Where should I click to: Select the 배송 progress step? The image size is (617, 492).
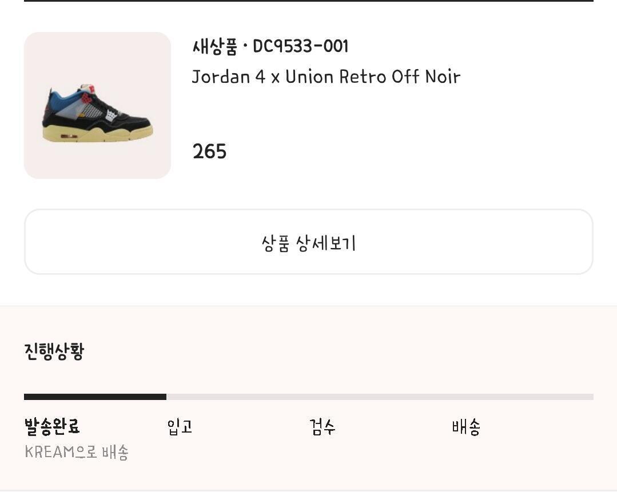465,426
